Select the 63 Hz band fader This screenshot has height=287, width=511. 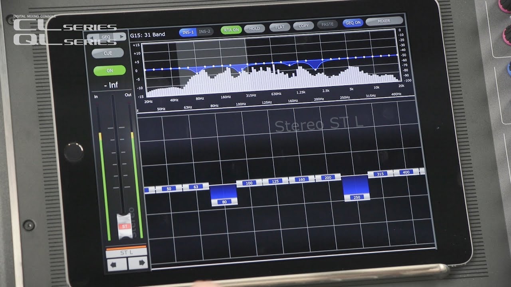[x=196, y=187]
